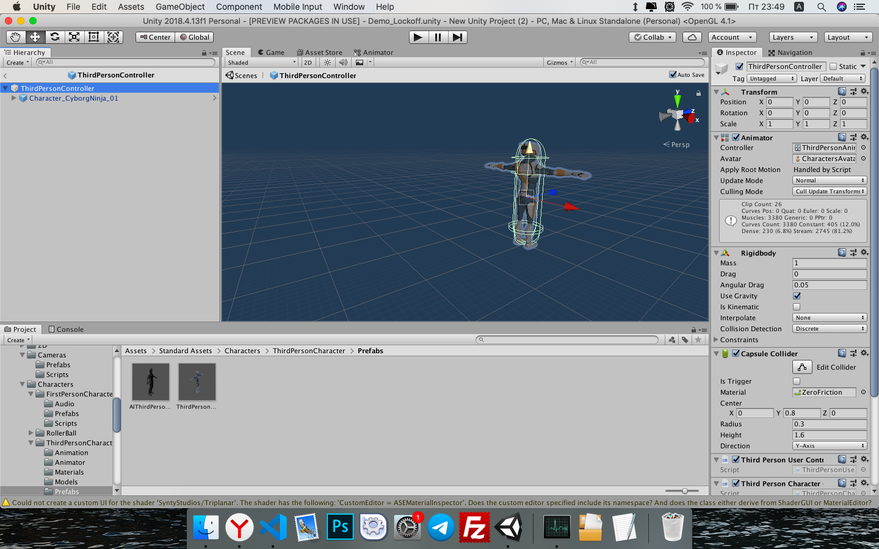Switch to the Console tab
The image size is (879, 549).
coord(66,329)
